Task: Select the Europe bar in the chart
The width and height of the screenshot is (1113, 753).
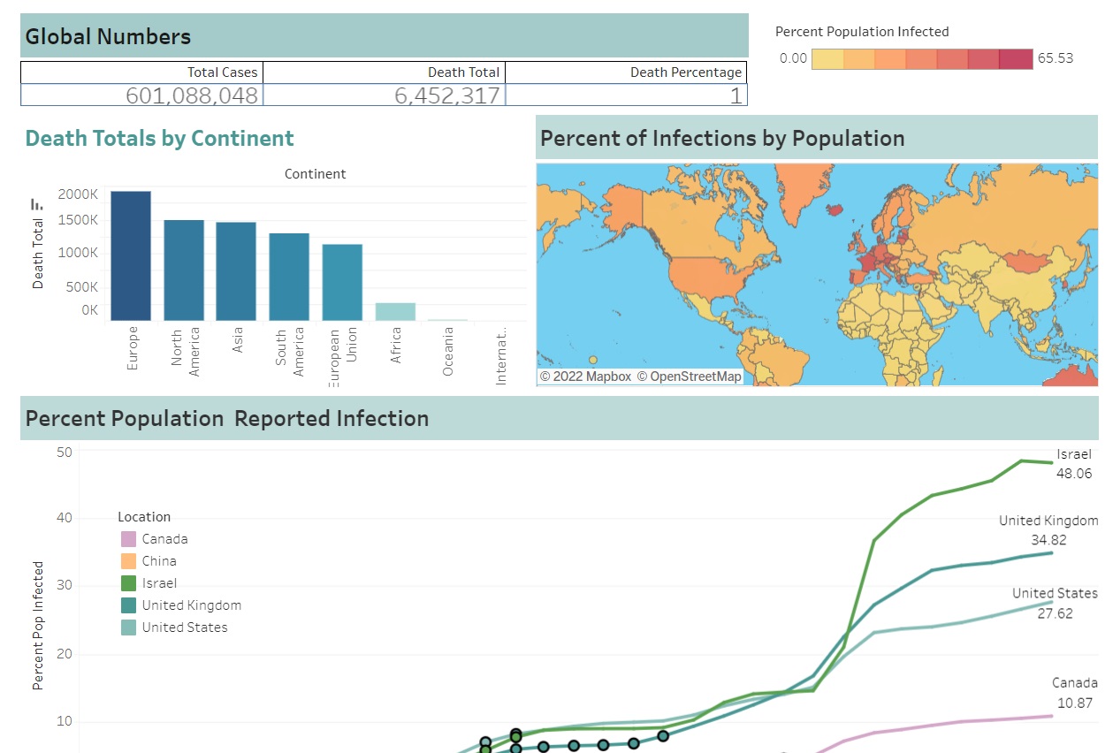Action: [131, 255]
